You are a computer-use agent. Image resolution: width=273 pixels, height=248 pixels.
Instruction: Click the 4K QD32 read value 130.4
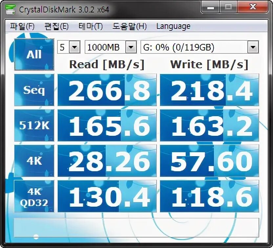pos(107,196)
